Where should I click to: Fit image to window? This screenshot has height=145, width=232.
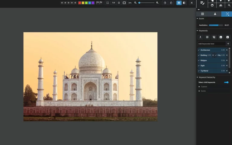point(124,3)
